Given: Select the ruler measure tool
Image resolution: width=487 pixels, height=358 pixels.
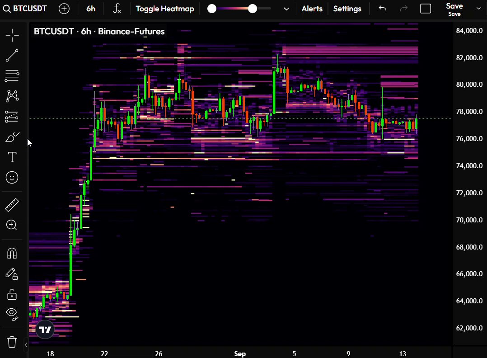Looking at the screenshot, I should [x=12, y=205].
